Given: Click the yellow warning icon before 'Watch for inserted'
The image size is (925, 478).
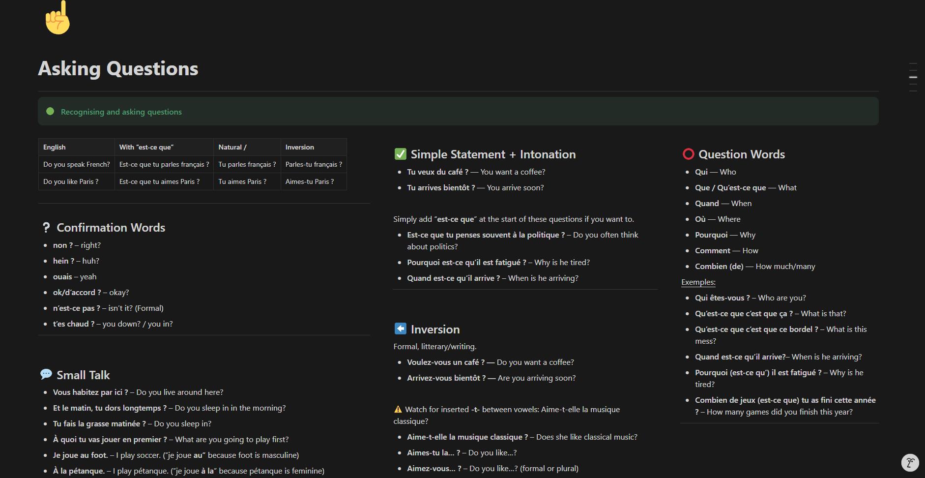Looking at the screenshot, I should (398, 410).
